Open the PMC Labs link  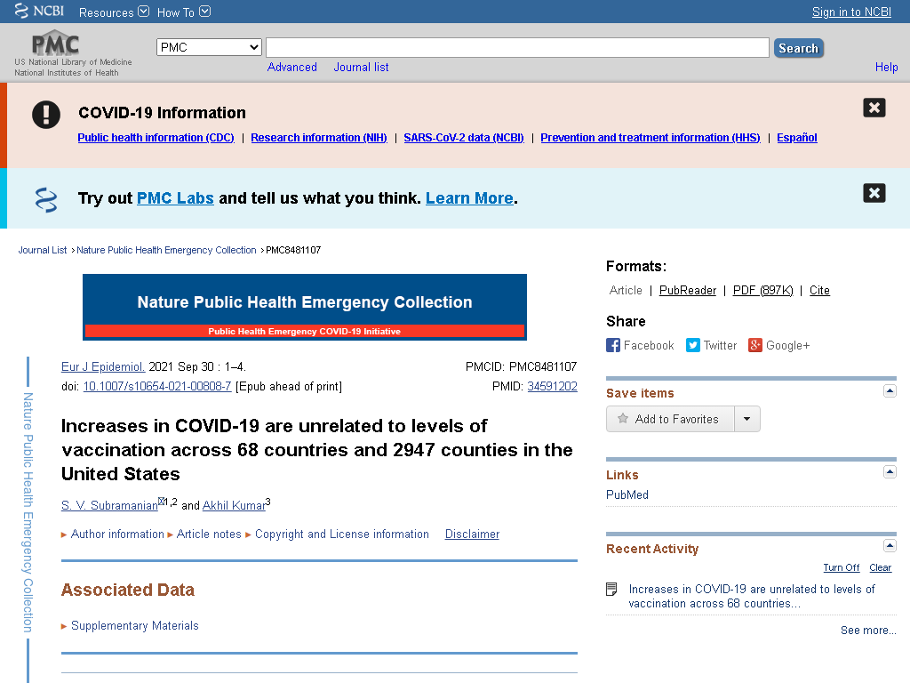175,198
